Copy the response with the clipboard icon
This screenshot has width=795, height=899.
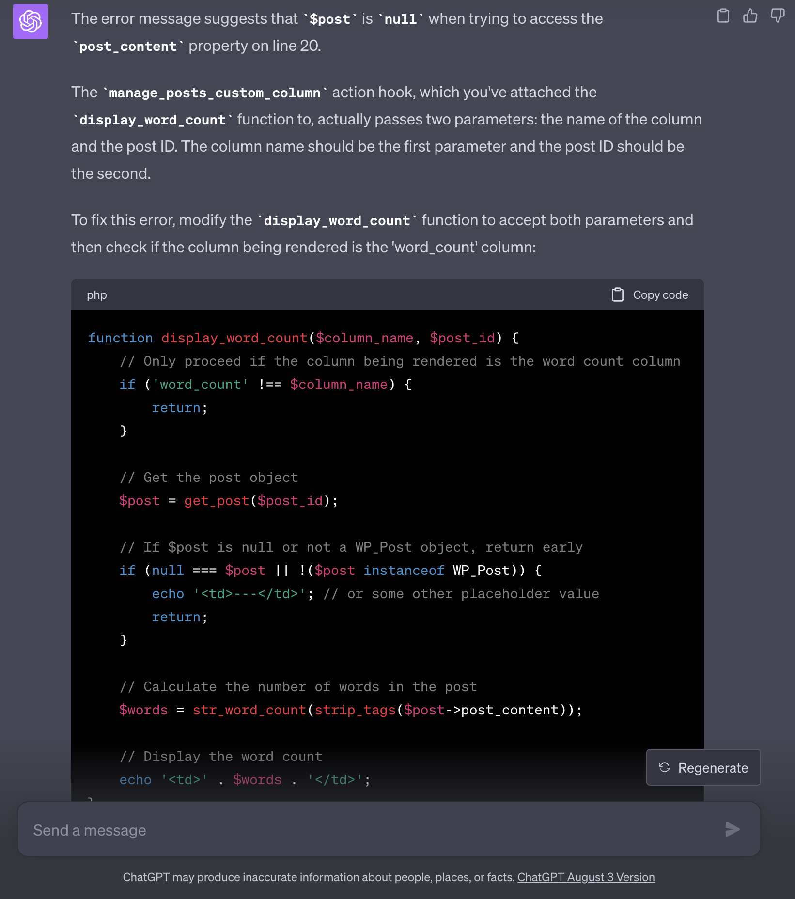pos(723,16)
